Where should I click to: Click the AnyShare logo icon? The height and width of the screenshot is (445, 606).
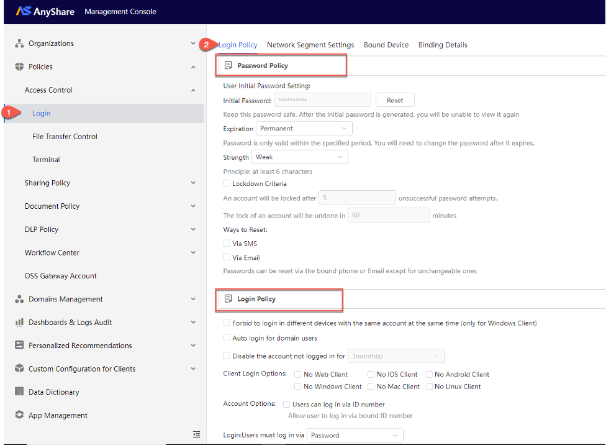click(23, 11)
